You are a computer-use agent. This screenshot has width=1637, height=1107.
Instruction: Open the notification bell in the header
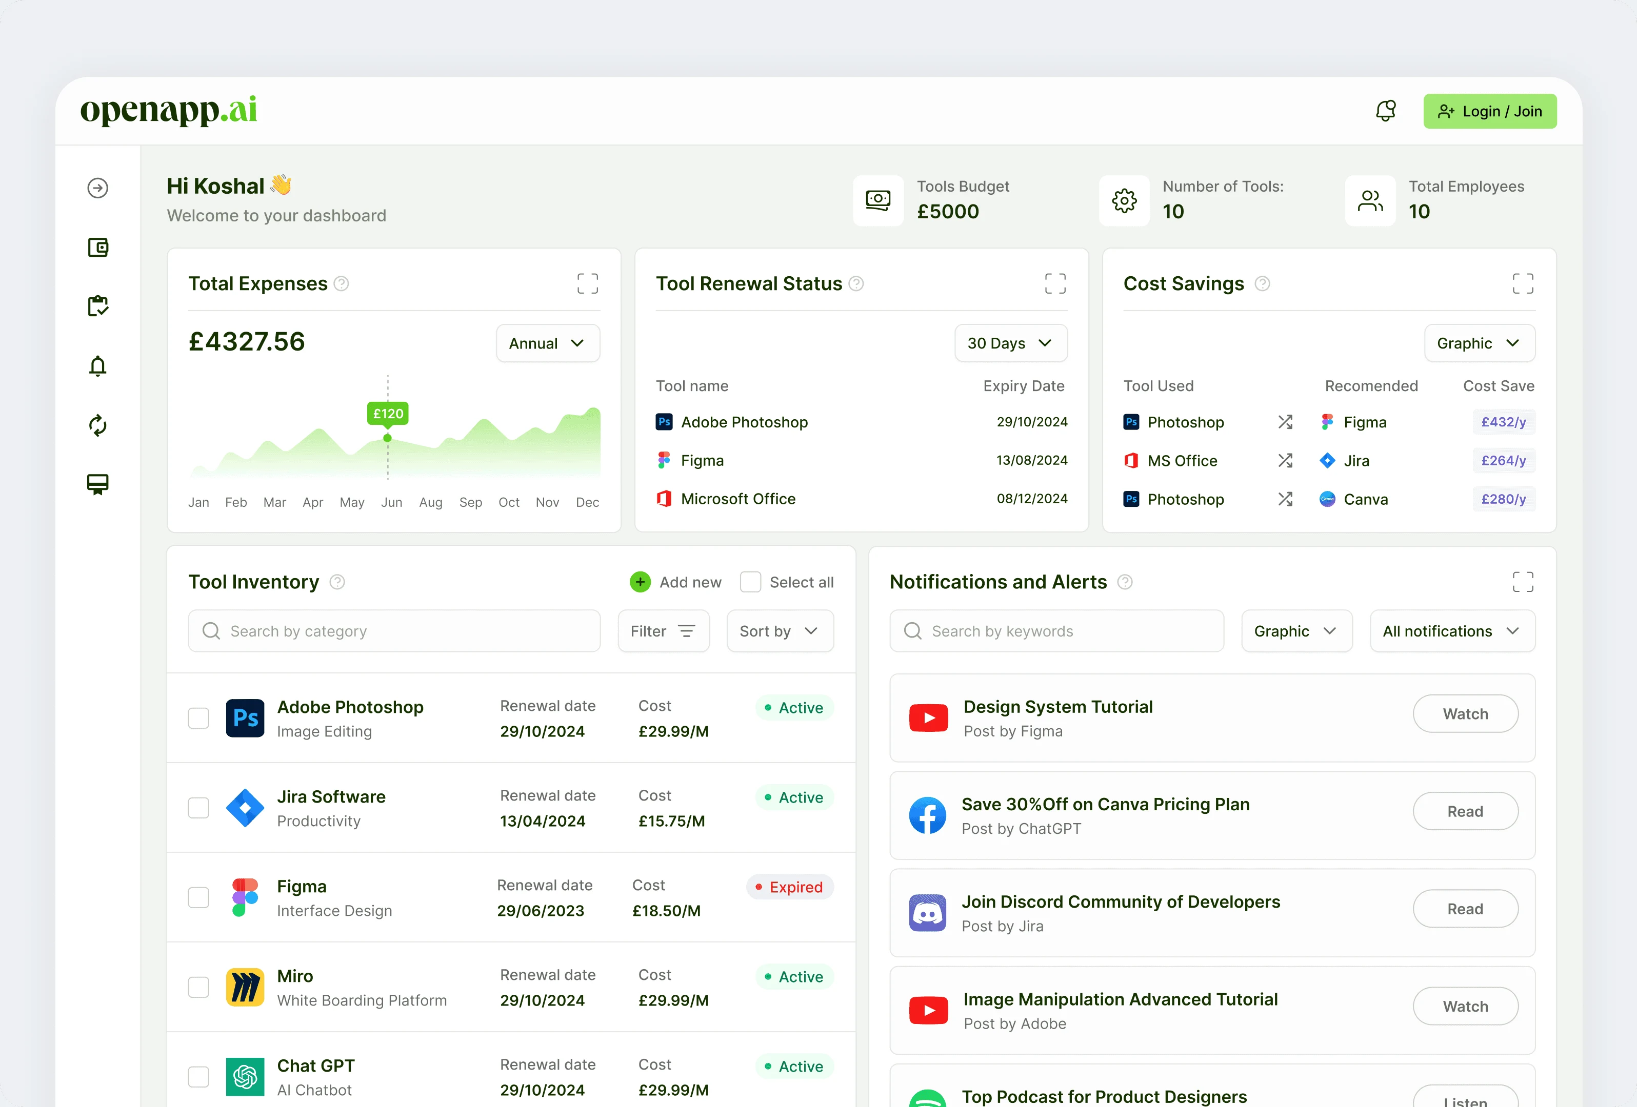tap(1386, 111)
